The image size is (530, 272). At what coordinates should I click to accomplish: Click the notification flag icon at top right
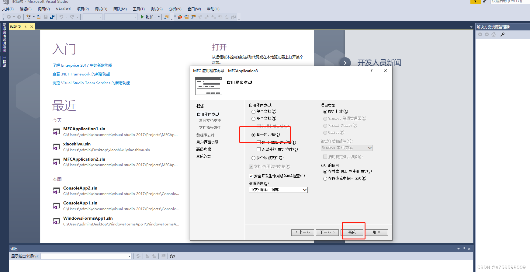coord(476,2)
